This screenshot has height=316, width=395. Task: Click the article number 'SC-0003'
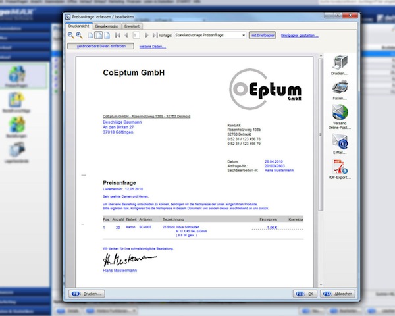click(145, 227)
